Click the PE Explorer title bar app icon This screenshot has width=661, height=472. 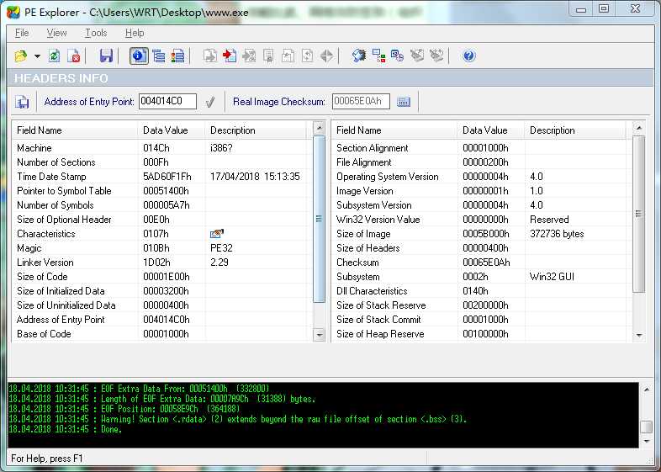[13, 13]
